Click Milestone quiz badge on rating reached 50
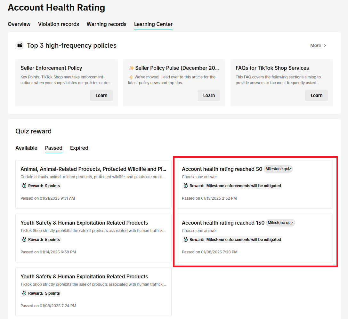The width and height of the screenshot is (348, 319). (x=278, y=169)
